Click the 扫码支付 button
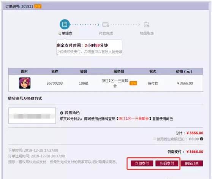212x179 pixels. (167, 163)
